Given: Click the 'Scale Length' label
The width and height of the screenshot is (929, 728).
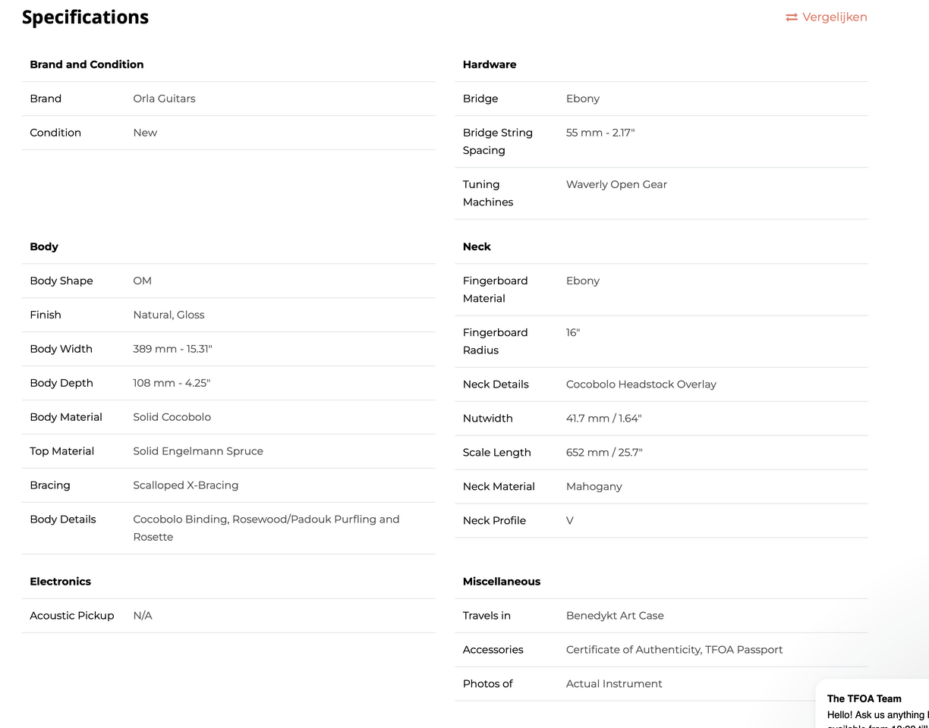Looking at the screenshot, I should pos(497,453).
